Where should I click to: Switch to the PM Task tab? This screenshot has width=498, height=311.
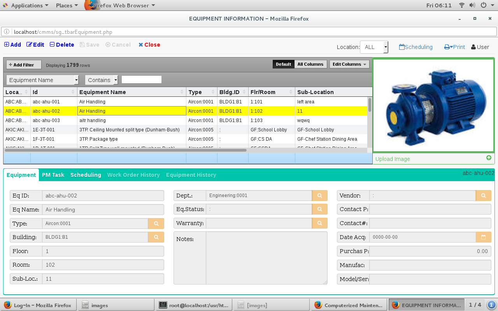53,175
